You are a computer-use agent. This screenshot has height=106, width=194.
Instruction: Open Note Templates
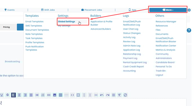[34, 34]
